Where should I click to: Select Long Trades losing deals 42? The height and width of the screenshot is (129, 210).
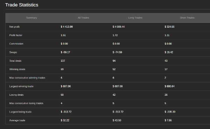[x=114, y=95]
